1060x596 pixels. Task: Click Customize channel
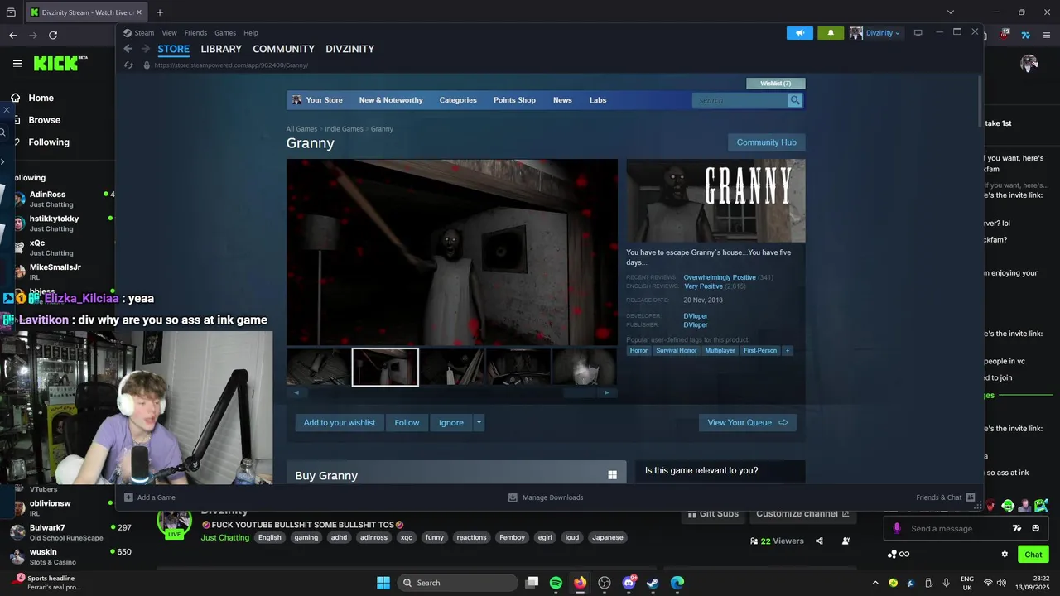pos(802,513)
